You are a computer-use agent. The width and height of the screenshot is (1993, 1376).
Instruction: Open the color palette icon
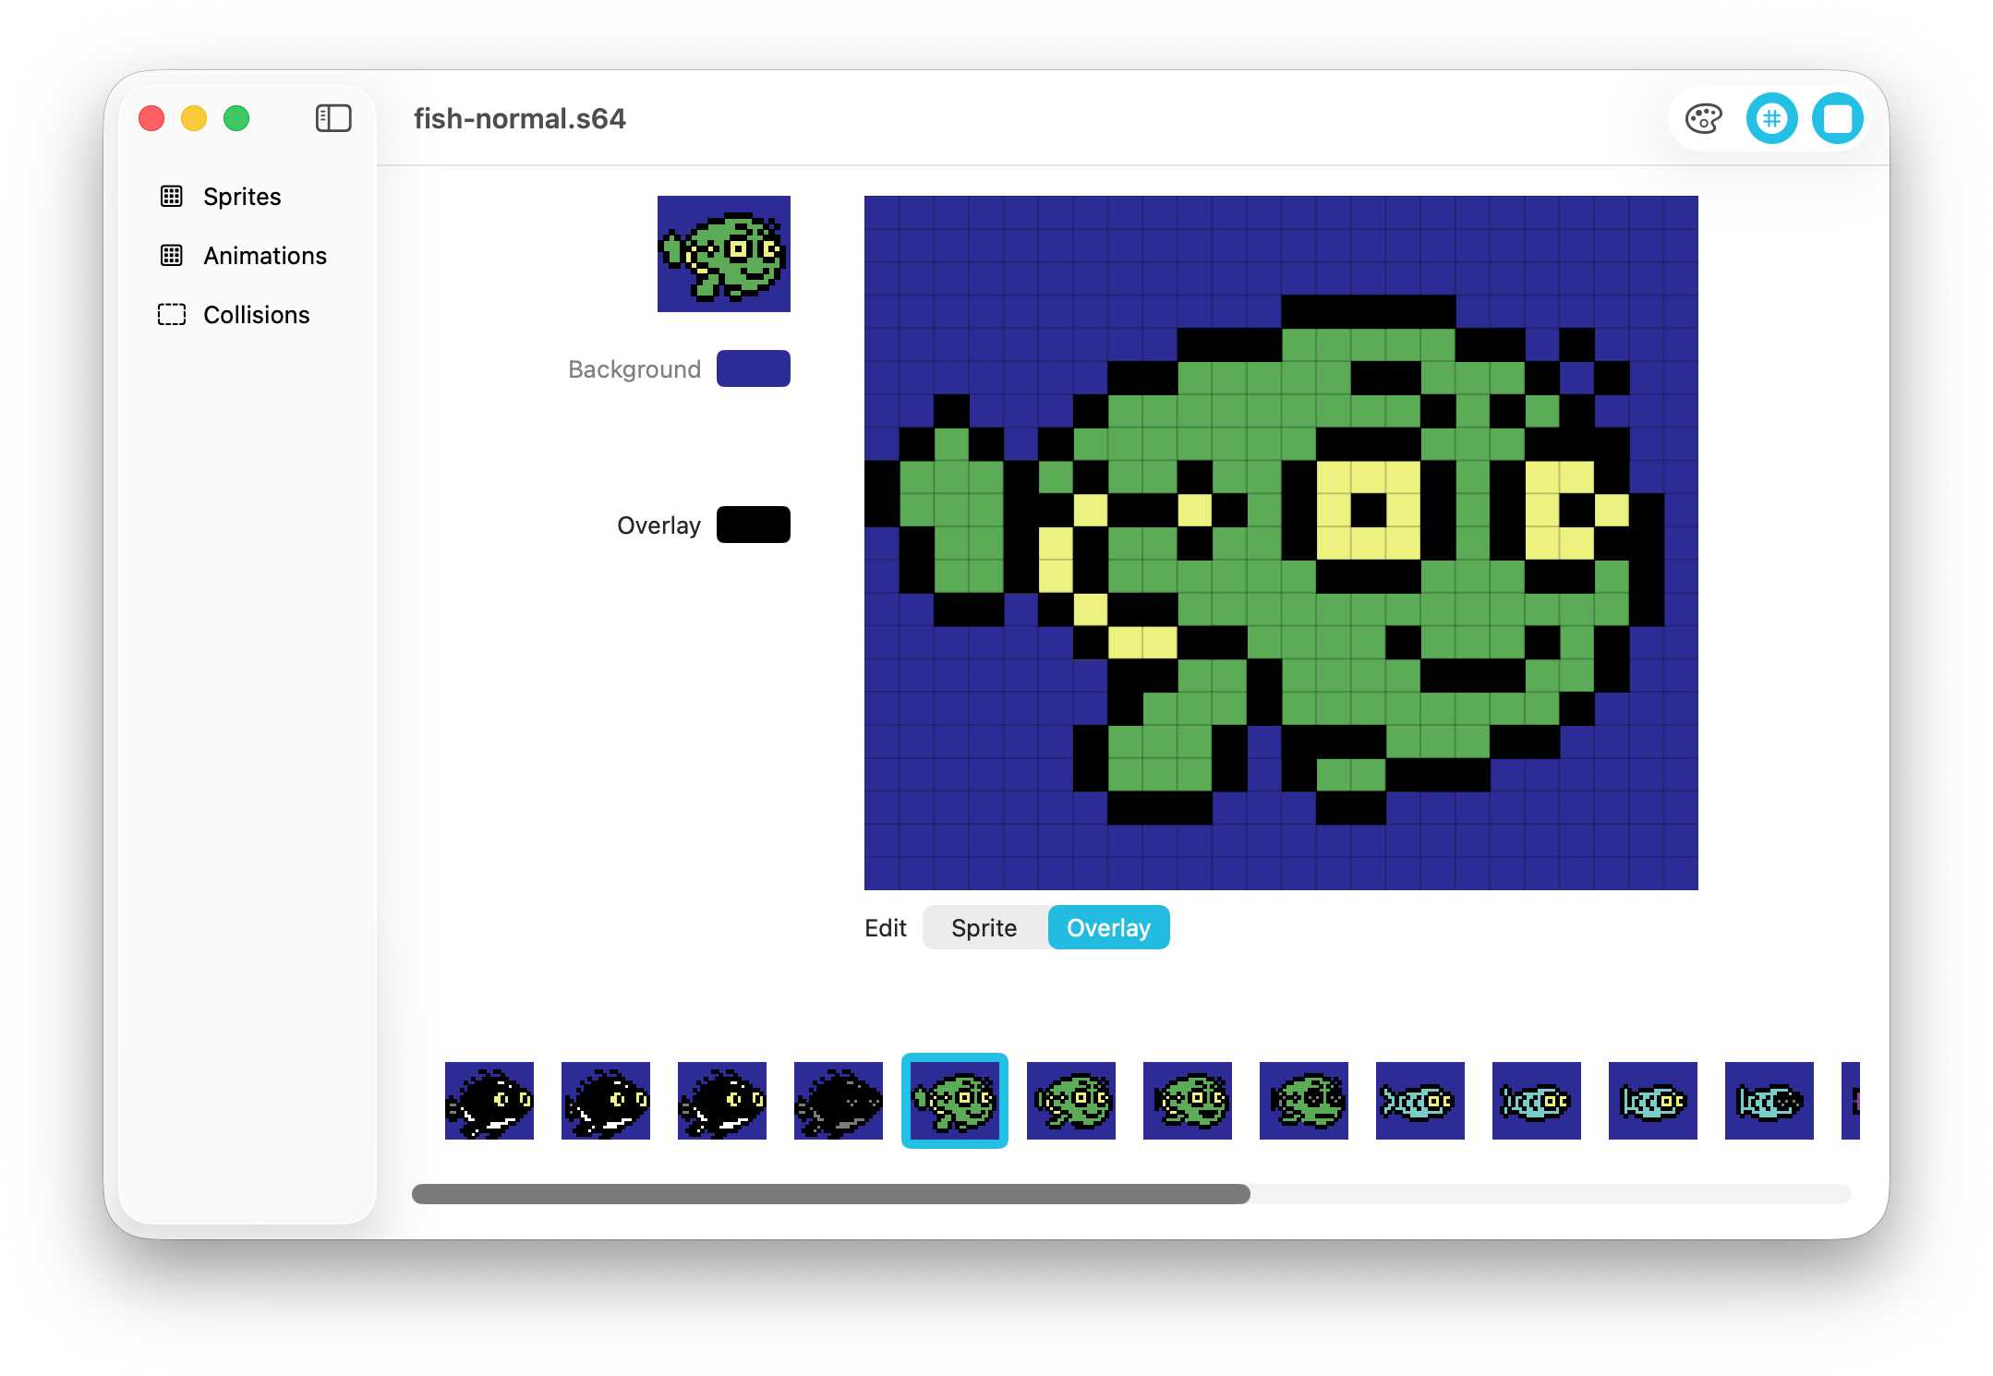(x=1703, y=119)
